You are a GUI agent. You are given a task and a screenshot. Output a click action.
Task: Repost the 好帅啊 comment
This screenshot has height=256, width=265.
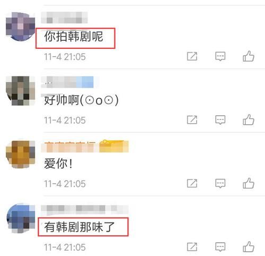(192, 120)
